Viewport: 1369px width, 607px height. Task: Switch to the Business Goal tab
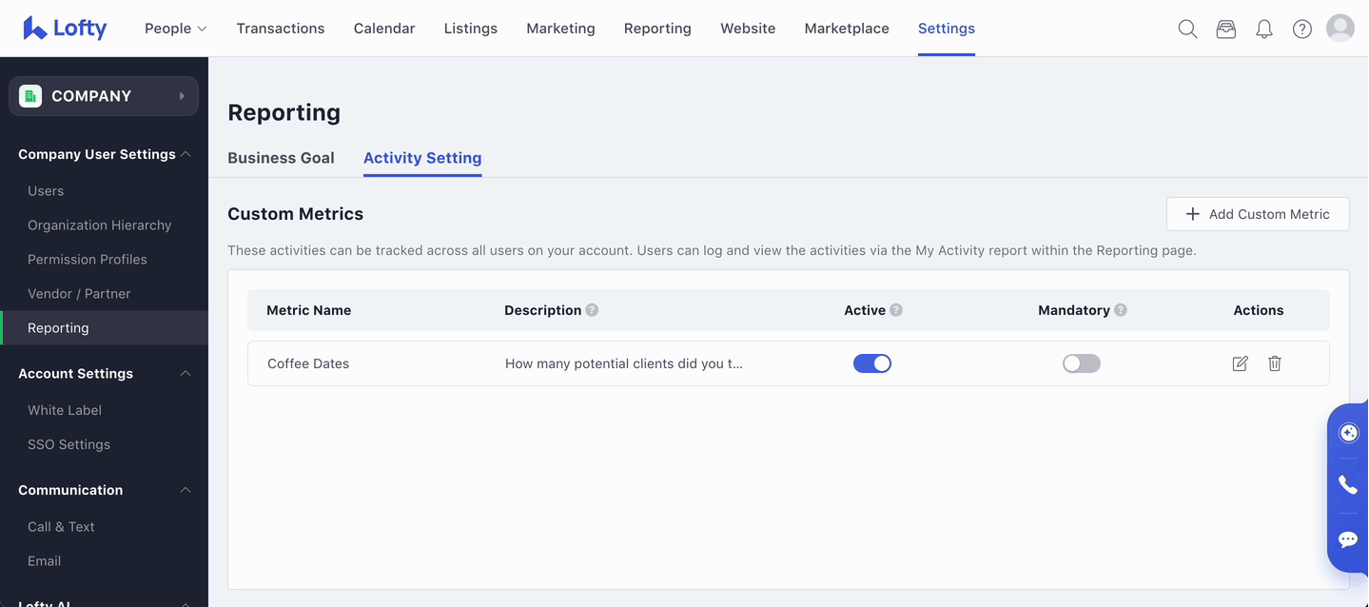tap(281, 158)
